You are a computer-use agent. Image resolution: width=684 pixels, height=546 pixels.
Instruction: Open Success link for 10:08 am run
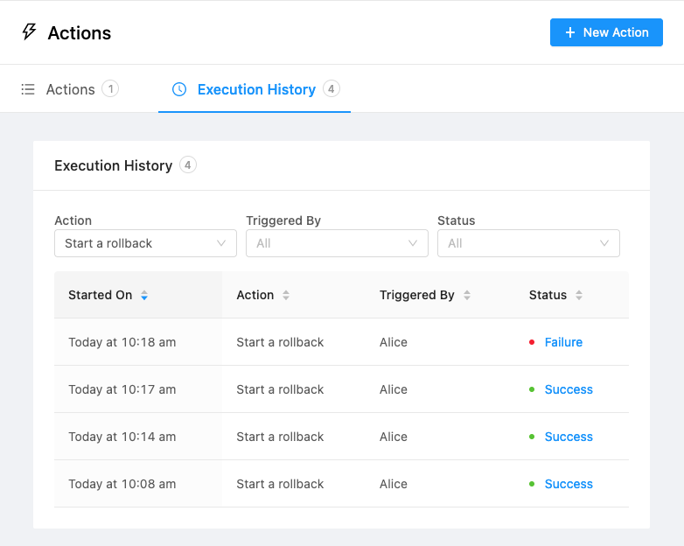(569, 484)
